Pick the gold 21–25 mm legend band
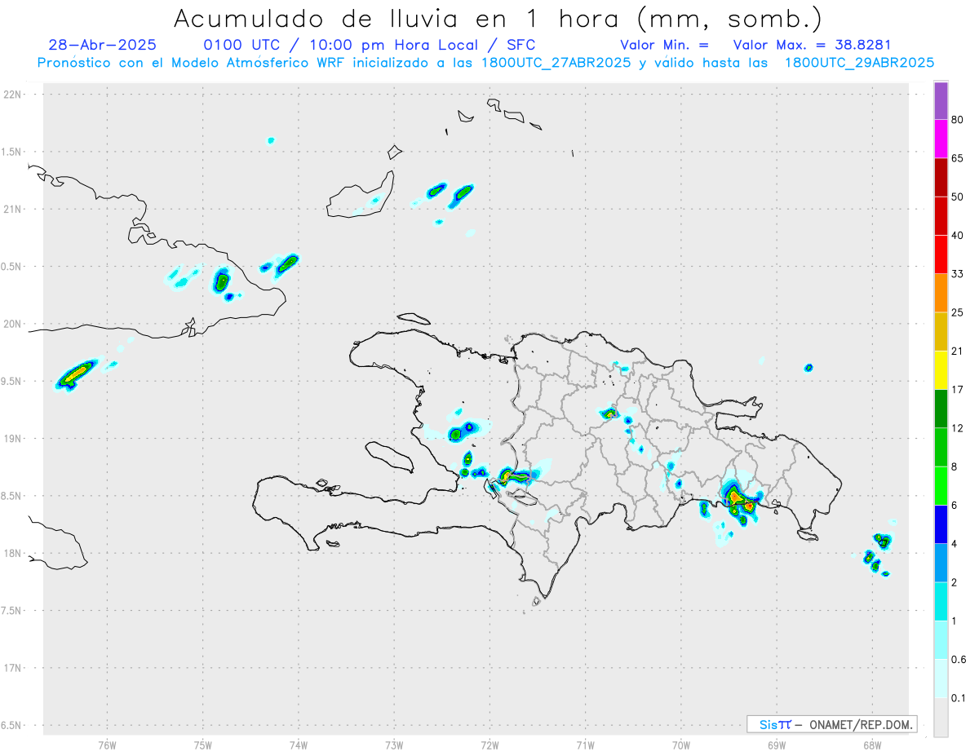The width and height of the screenshot is (979, 756). click(941, 332)
